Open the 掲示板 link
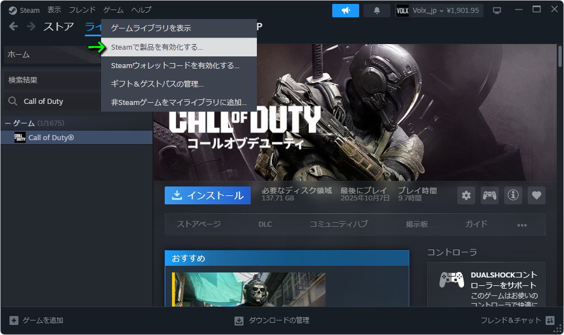Image resolution: width=564 pixels, height=335 pixels. tap(417, 224)
